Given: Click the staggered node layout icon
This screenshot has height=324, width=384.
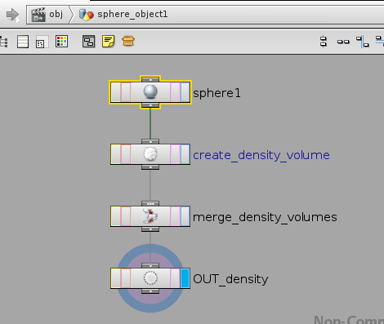Looking at the screenshot, I should coord(363,42).
